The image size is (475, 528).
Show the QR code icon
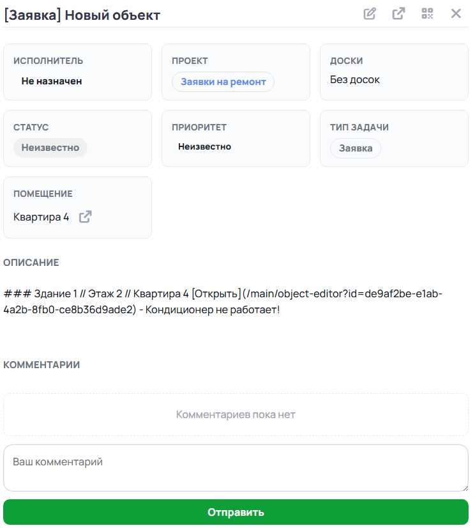coord(427,14)
